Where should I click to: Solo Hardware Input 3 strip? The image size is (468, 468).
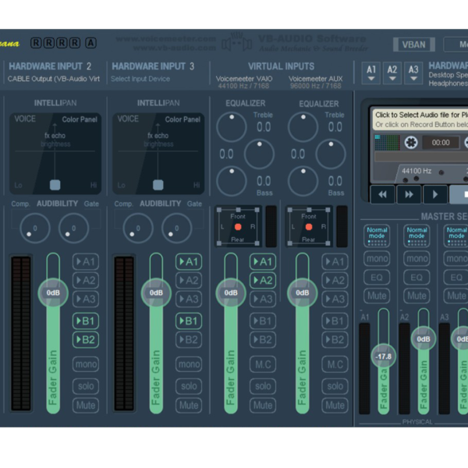click(189, 386)
